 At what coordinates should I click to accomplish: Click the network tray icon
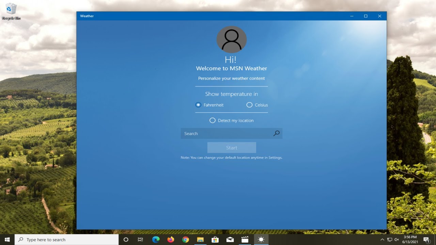tap(390, 240)
